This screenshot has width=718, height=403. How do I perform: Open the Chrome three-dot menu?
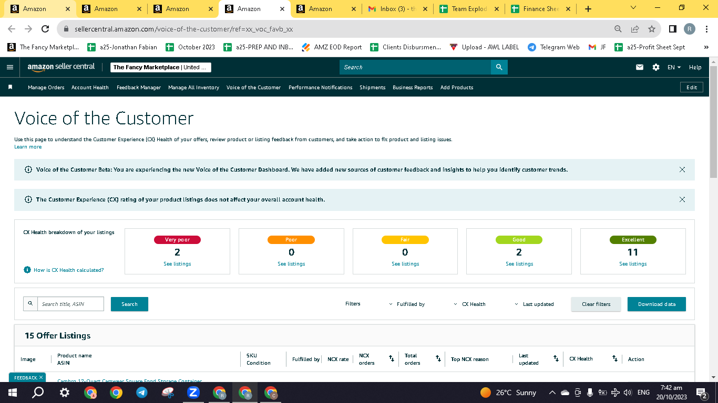[707, 29]
